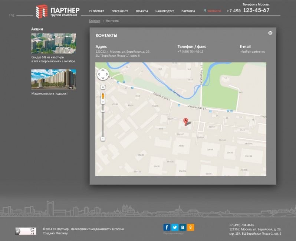296x241 pixels.
Task: Open the Партнеры menu item
Action: 188,11
